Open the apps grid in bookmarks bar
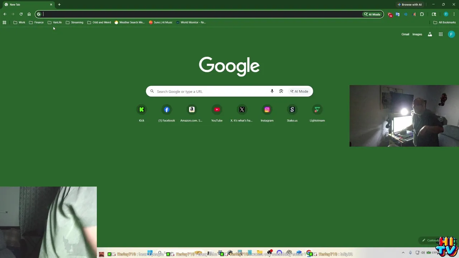This screenshot has height=258, width=459. [4, 22]
